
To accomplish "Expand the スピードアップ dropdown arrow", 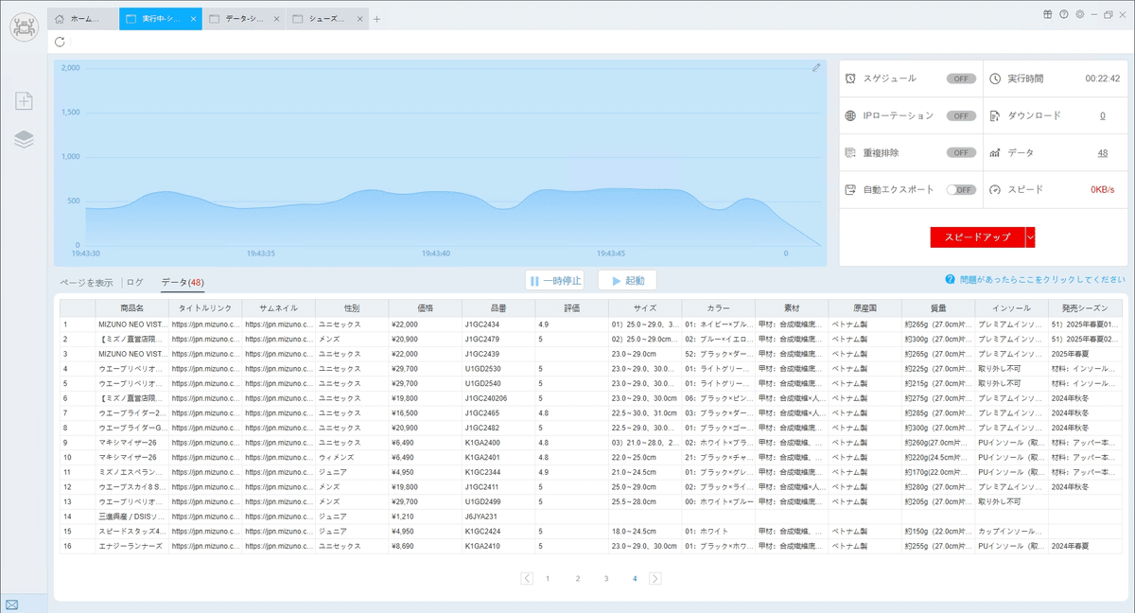I will (1030, 237).
